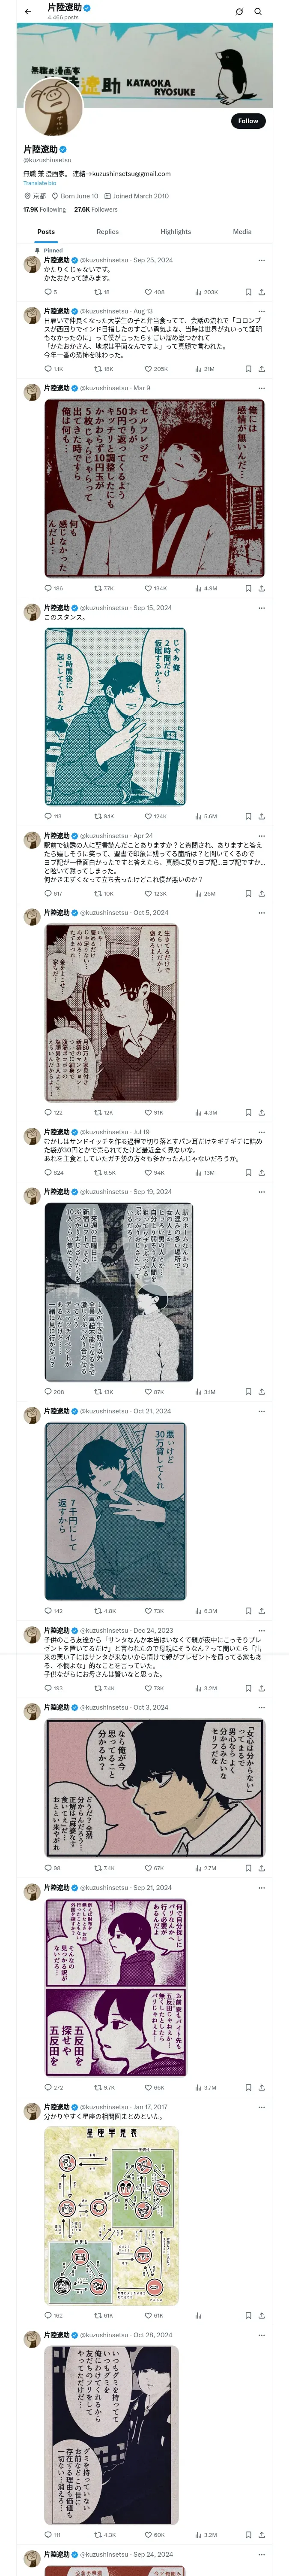Click the Grok icon beside search
This screenshot has height=2576, width=289.
pyautogui.click(x=239, y=12)
